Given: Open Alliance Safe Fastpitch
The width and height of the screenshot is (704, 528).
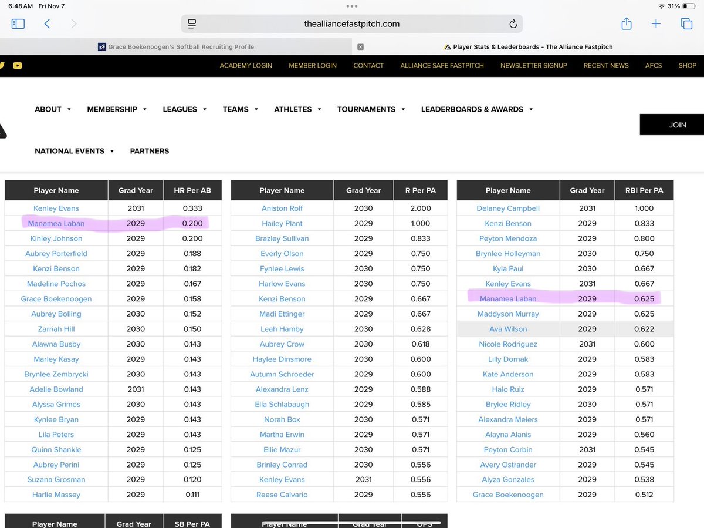Looking at the screenshot, I should pos(442,65).
